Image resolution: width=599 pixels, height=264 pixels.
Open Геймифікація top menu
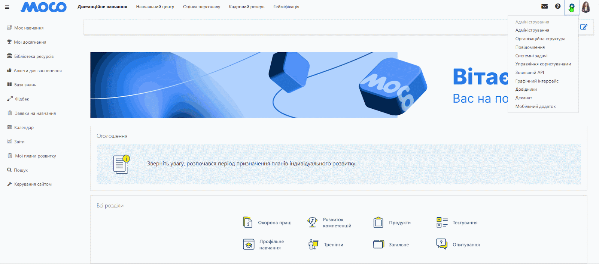(x=286, y=7)
